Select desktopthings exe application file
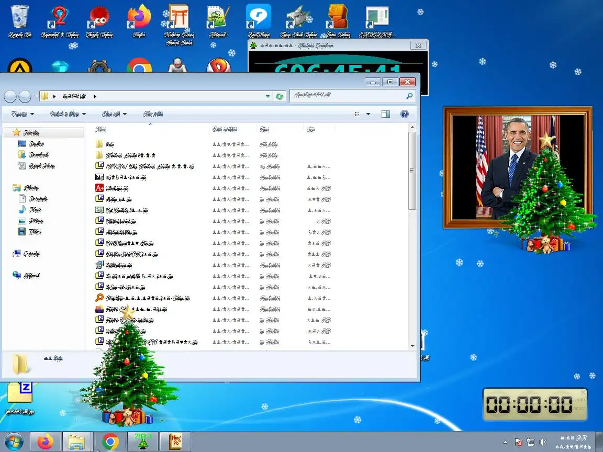 click(214, 265)
